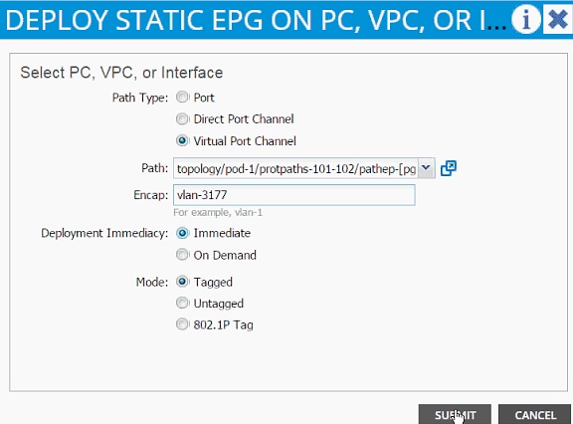573x424 pixels.
Task: Switch mode to Untagged
Action: [182, 303]
